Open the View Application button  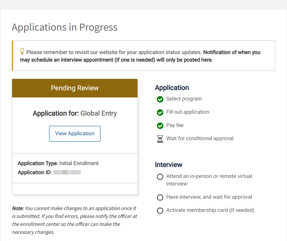point(75,134)
